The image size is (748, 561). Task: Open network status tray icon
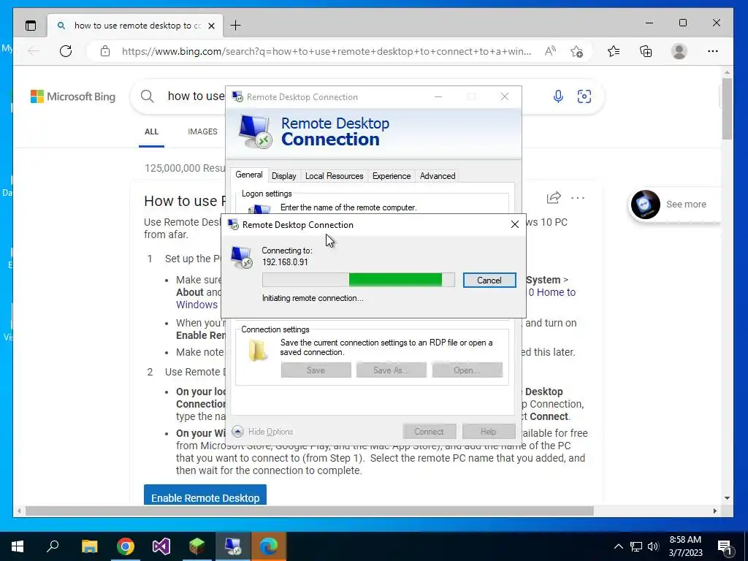coord(636,546)
